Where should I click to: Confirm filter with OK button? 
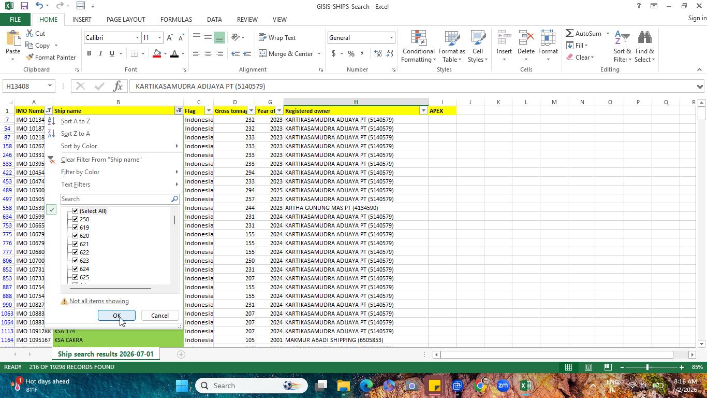(x=116, y=316)
